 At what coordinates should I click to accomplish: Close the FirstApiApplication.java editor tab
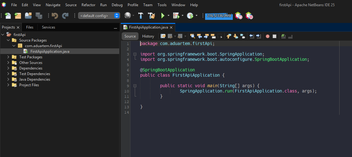(171, 28)
